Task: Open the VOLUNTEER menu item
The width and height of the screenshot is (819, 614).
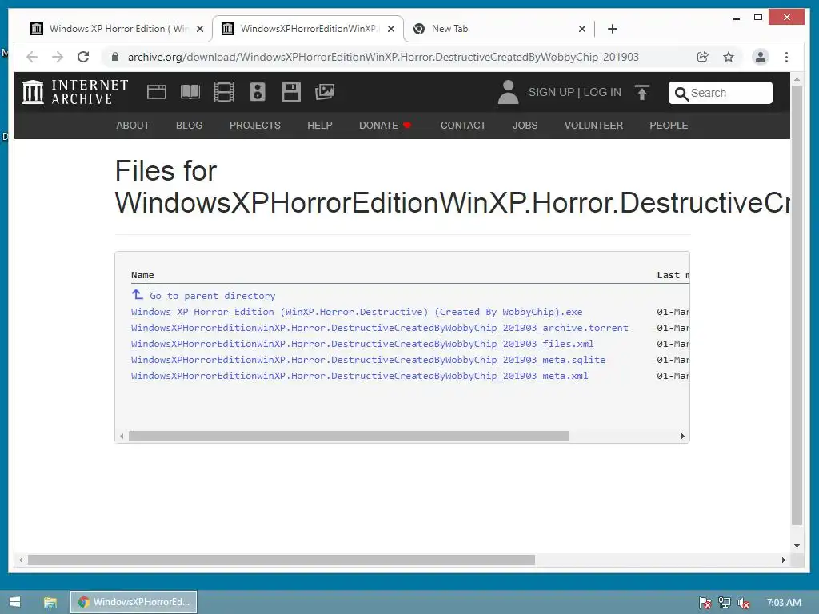Action: click(593, 126)
